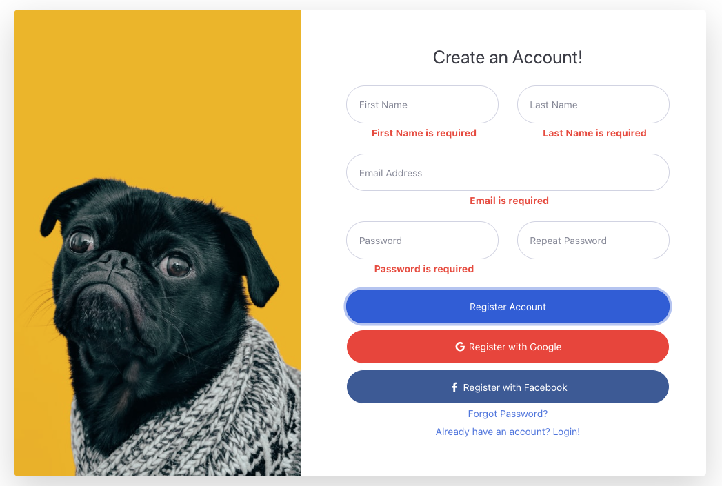Click into the Password field
Screen dimensions: 722x486
coord(422,240)
